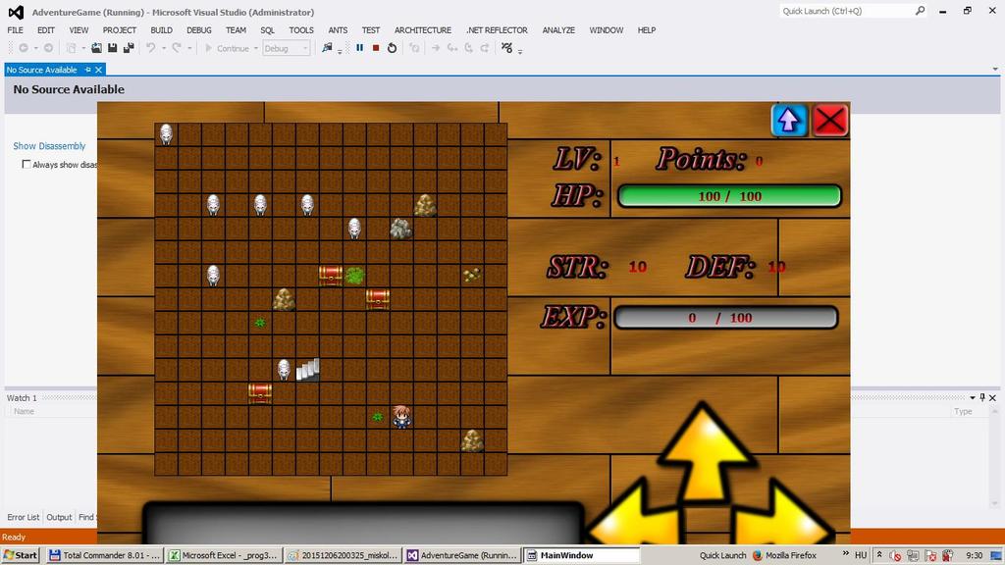Open Total Commander from the taskbar
The width and height of the screenshot is (1005, 565).
coord(104,555)
